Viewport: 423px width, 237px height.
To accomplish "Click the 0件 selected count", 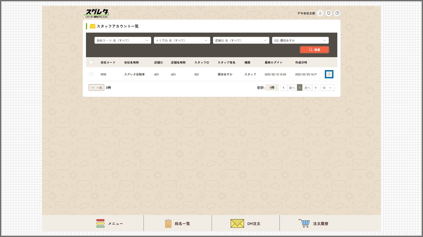I will click(x=108, y=88).
